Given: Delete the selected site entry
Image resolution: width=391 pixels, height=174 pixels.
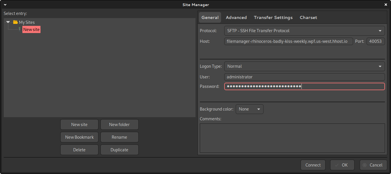Looking at the screenshot, I should [x=79, y=150].
